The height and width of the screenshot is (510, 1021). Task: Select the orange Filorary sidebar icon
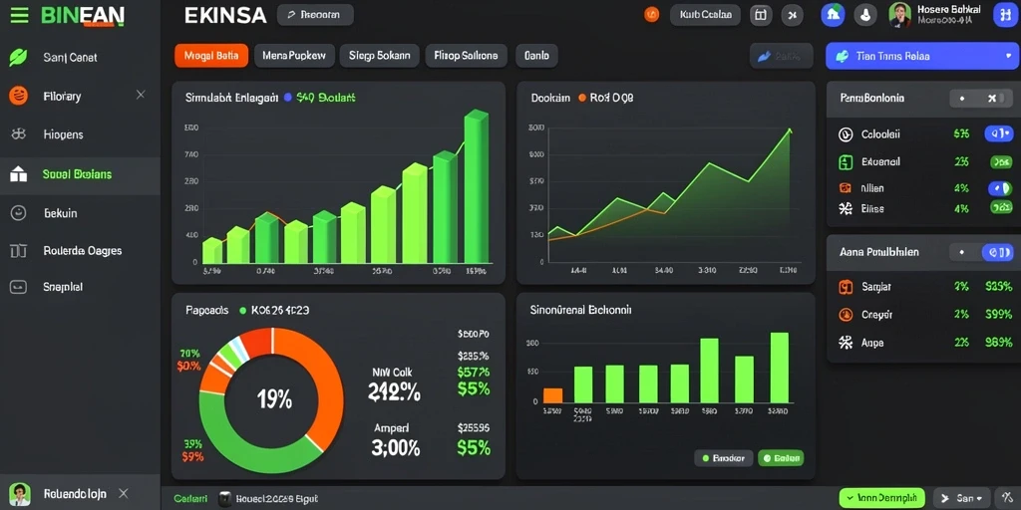[x=18, y=96]
